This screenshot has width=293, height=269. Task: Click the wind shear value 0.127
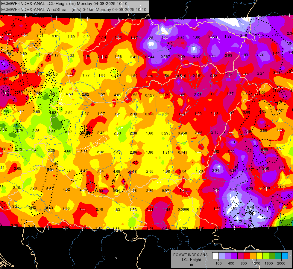pyautogui.click(x=150, y=95)
